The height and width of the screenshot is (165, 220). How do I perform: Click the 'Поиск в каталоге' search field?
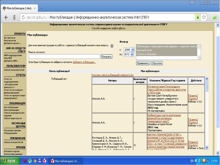[64, 56]
